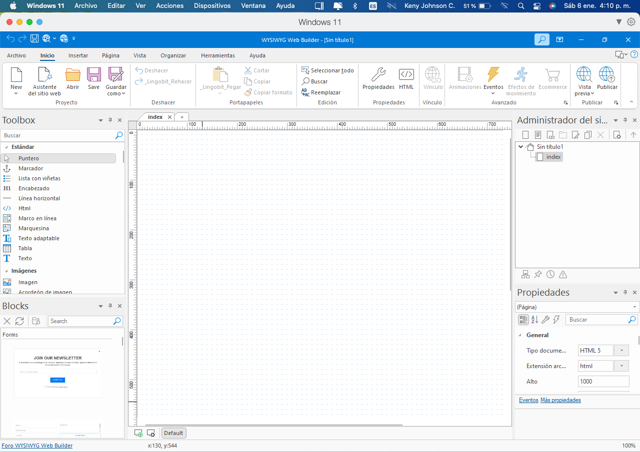This screenshot has width=640, height=452.
Task: Open the Archivo ribbon tab
Action: [x=16, y=55]
